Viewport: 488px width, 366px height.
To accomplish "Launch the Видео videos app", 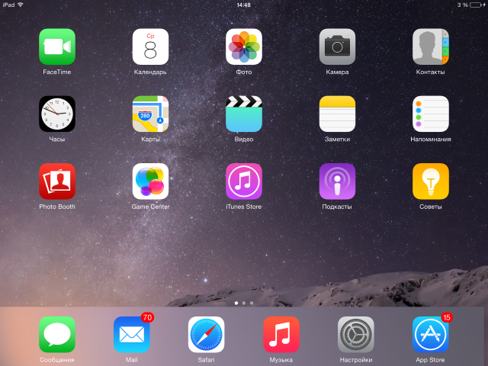I will tap(244, 114).
